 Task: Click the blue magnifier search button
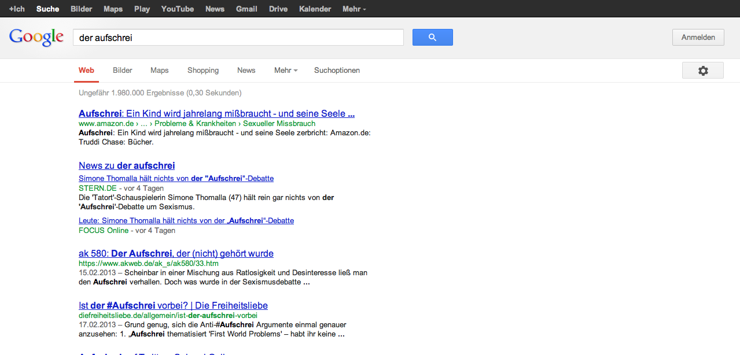tap(432, 38)
